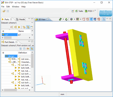This screenshot has width=113, height=97.
Task: Click the Open file folder icon in the toolbar
Action: click(x=4, y=11)
